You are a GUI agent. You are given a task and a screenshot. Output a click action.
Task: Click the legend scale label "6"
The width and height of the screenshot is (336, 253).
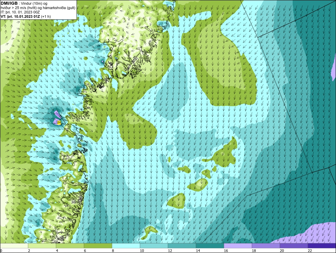pyautogui.click(x=85, y=251)
